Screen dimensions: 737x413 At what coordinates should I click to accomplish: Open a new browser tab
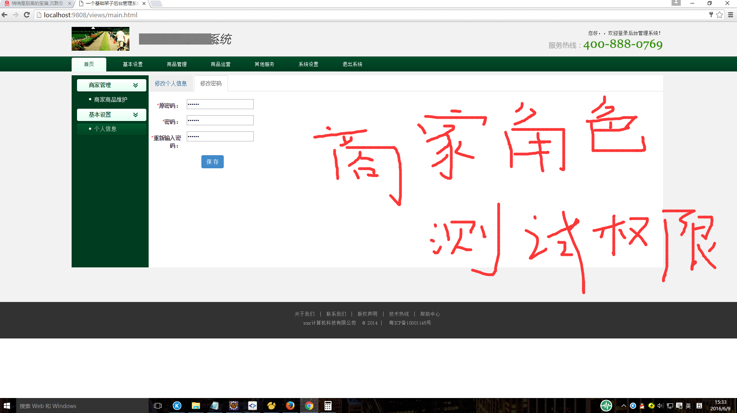point(156,3)
